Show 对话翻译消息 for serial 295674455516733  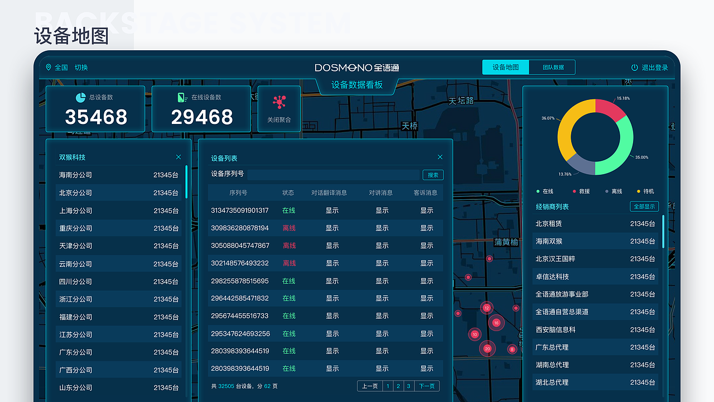[332, 315]
